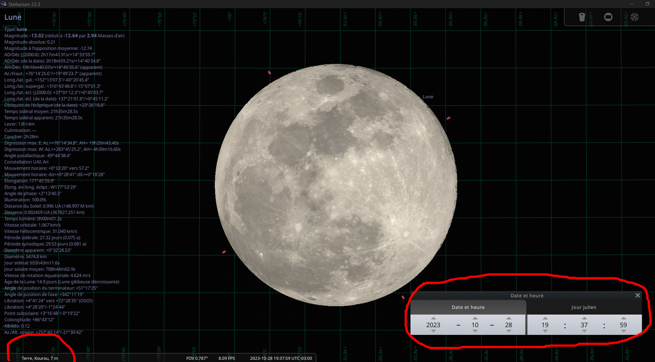This screenshot has width=655, height=362.
Task: Click the 'Terre, Kourou, 7 m' location in status bar
Action: [x=40, y=358]
